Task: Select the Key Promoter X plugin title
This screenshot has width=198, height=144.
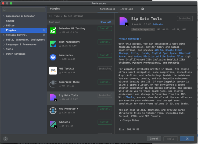Action: click(x=69, y=109)
